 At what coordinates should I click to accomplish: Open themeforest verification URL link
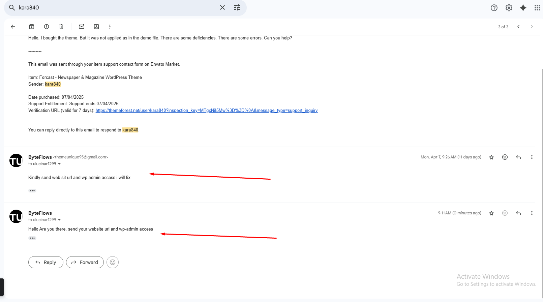coord(207,110)
